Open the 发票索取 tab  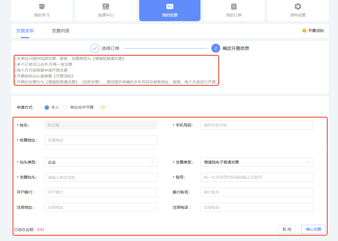pyautogui.click(x=25, y=31)
